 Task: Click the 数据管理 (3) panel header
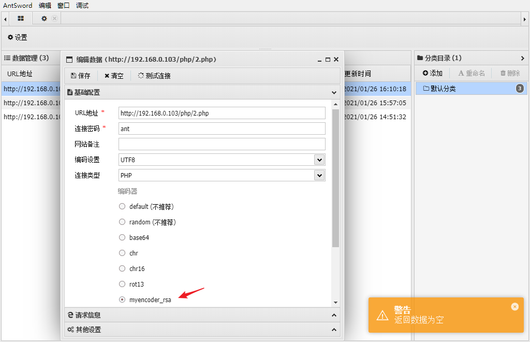pos(27,58)
